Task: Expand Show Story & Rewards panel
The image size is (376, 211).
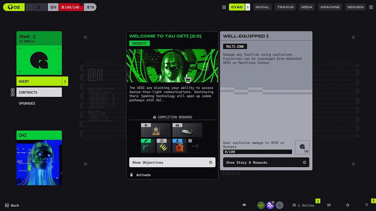Action: pyautogui.click(x=266, y=162)
